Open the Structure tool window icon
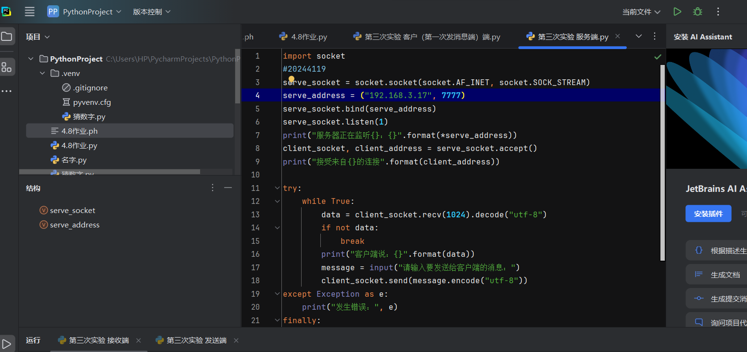The height and width of the screenshot is (352, 747). pos(7,67)
